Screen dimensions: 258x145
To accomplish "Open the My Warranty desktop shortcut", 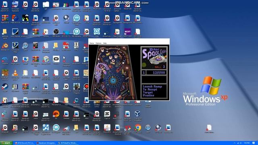I will [x=76, y=33].
